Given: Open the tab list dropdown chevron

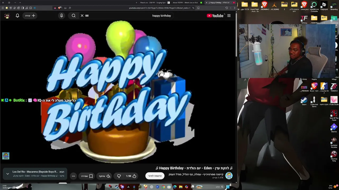Looking at the screenshot, I should (x=20, y=3).
